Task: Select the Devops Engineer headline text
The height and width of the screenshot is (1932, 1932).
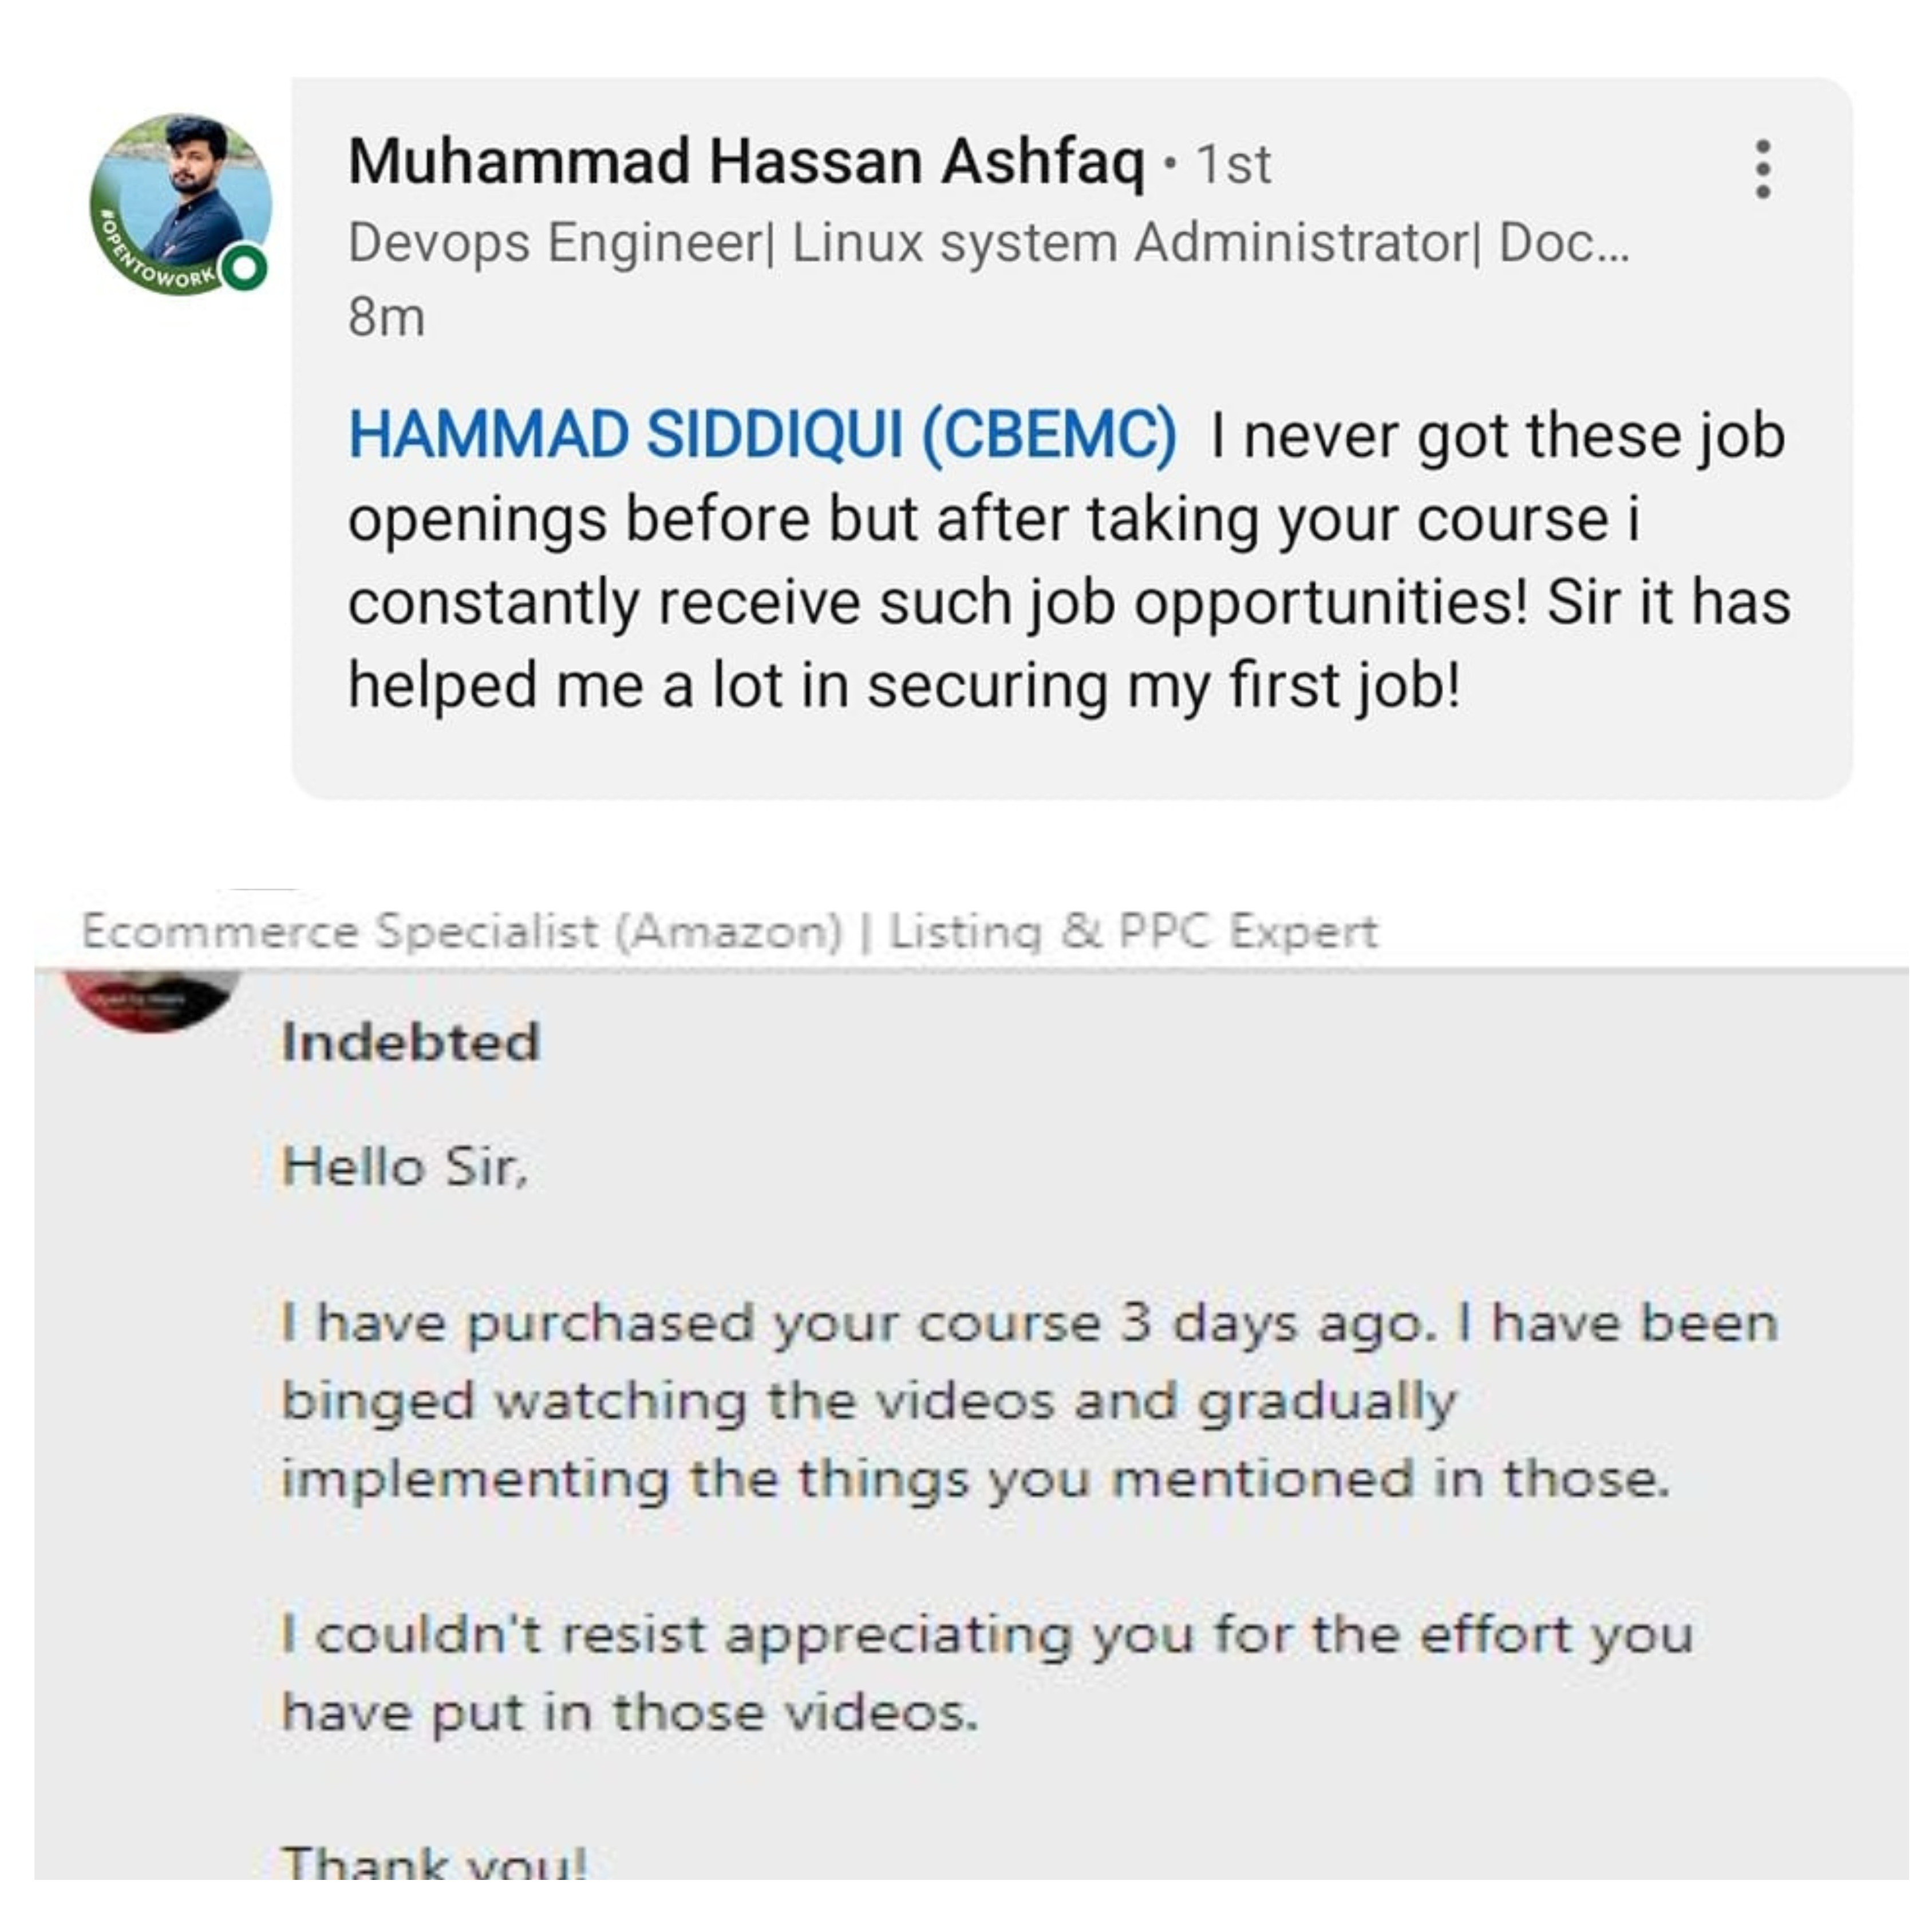Action: (555, 243)
